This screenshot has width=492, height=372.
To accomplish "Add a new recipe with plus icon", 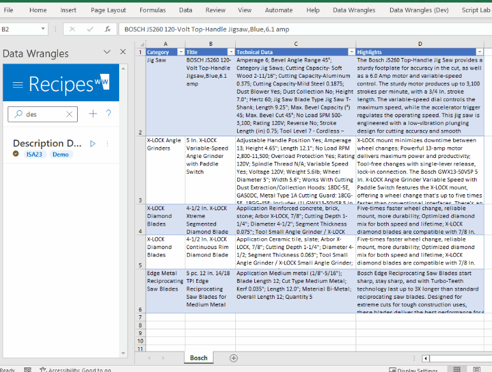I will (93, 113).
